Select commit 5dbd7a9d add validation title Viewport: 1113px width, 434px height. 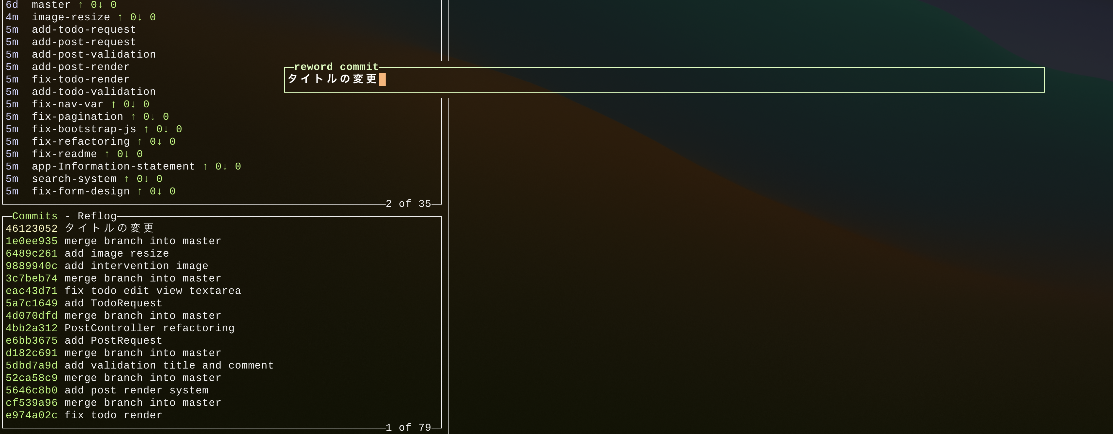pyautogui.click(x=139, y=366)
